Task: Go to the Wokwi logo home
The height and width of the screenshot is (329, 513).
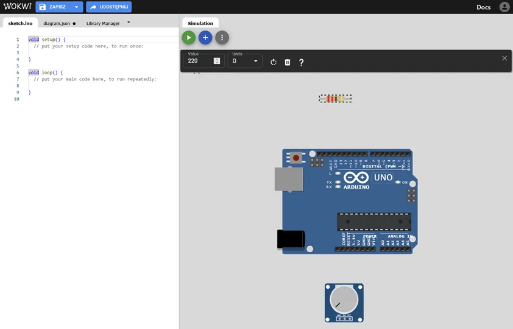Action: [x=17, y=7]
